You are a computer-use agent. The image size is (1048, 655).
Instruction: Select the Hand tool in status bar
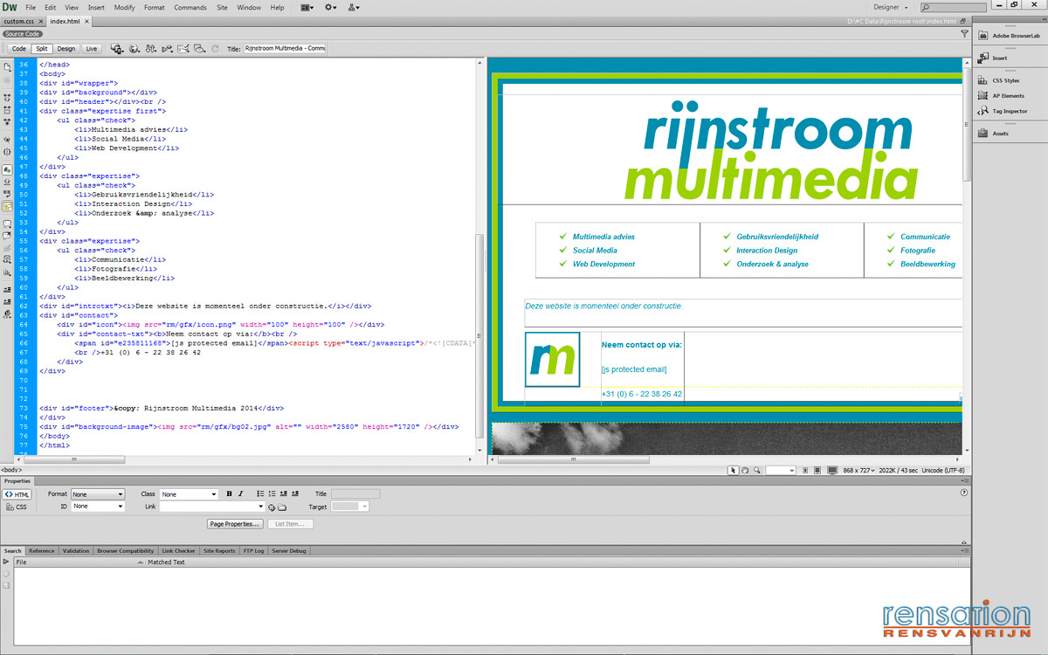click(x=745, y=470)
